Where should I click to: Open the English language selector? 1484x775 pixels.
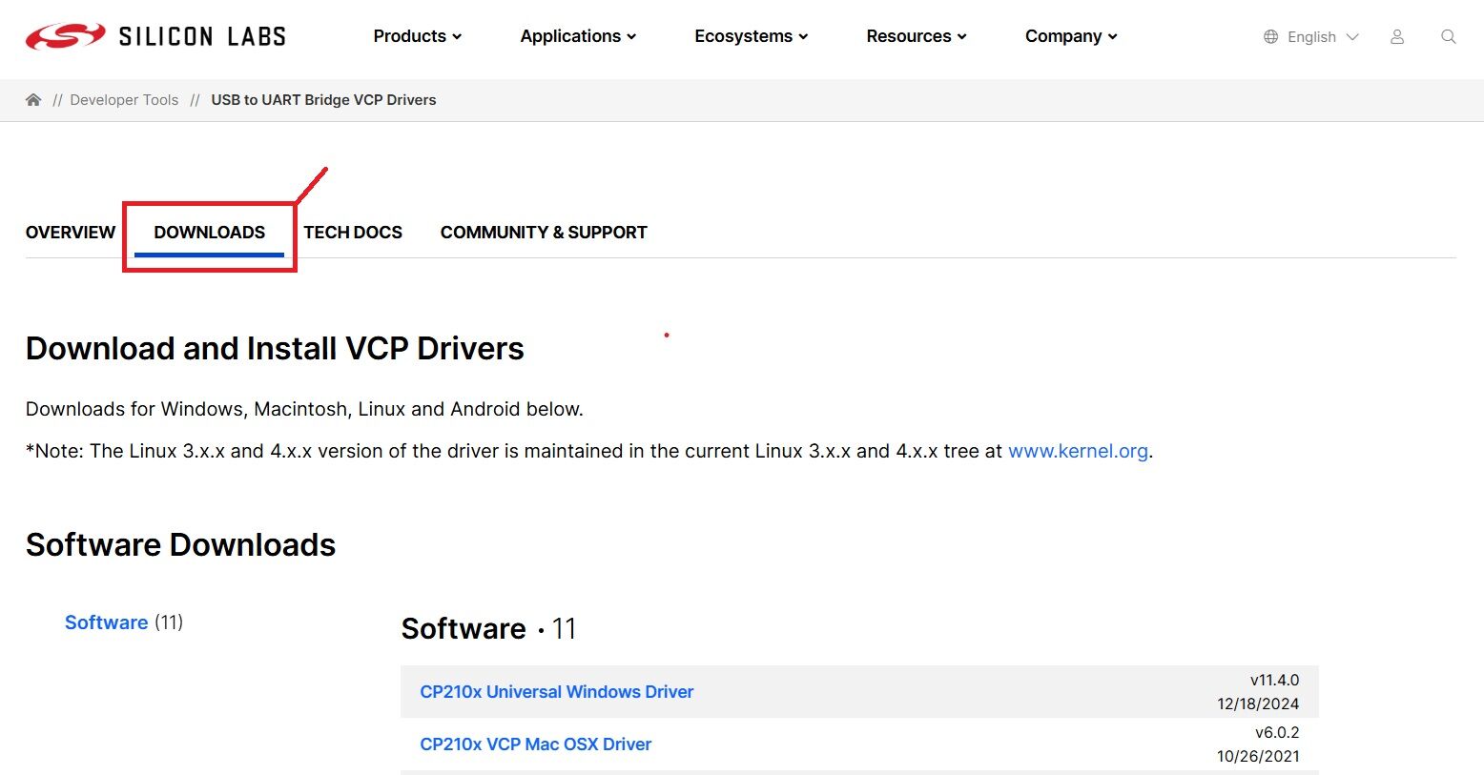(1322, 37)
